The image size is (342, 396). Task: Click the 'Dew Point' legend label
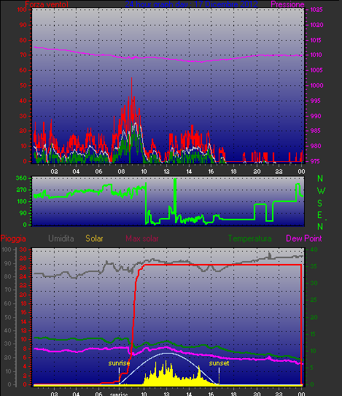pos(304,238)
